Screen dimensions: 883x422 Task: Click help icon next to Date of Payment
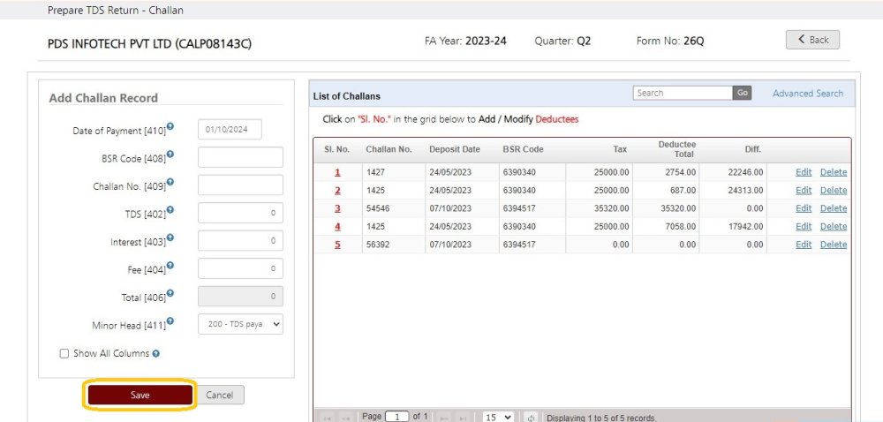(x=170, y=126)
